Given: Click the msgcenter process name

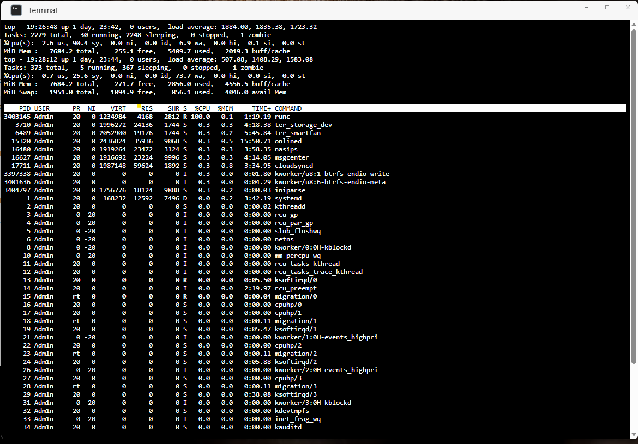Looking at the screenshot, I should [x=292, y=157].
